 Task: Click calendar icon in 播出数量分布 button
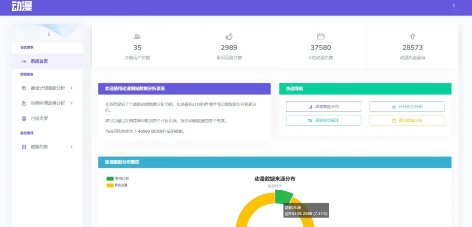394,120
